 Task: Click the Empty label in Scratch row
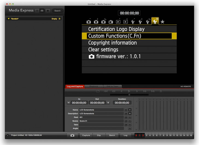[x=54, y=19]
